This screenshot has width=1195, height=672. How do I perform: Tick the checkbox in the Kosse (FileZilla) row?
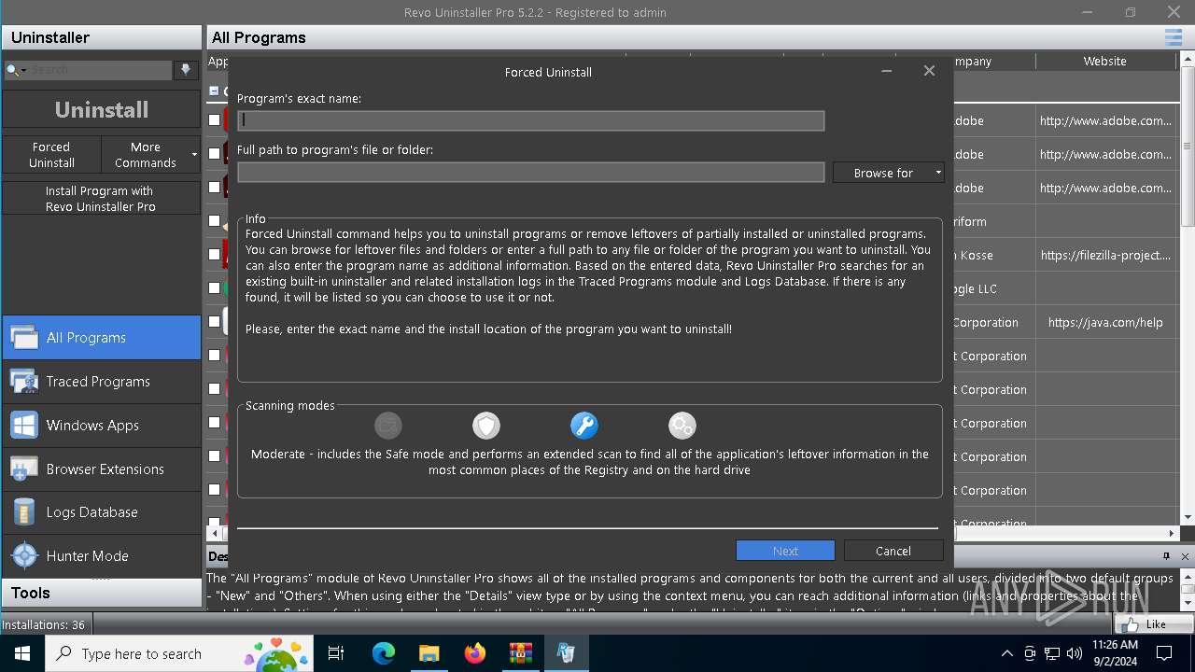point(215,255)
